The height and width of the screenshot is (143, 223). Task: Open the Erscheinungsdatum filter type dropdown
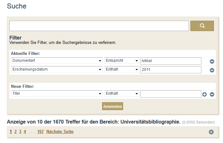click(57, 69)
